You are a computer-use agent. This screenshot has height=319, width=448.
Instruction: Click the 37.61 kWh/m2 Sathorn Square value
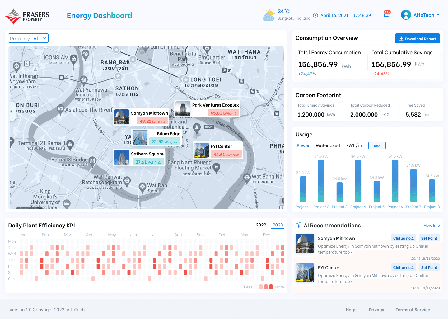(148, 162)
